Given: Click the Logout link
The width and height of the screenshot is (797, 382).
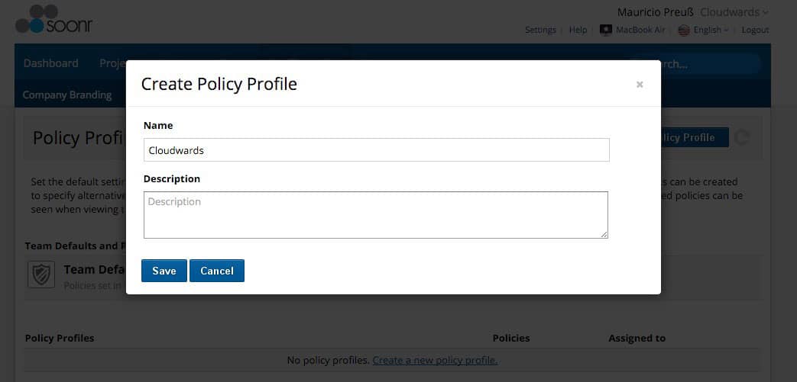Looking at the screenshot, I should pyautogui.click(x=755, y=30).
